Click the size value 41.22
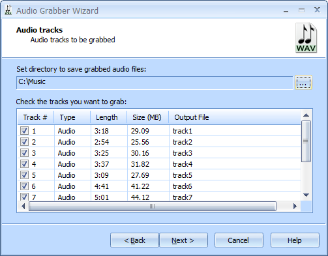The width and height of the screenshot is (328, 256). point(140,186)
